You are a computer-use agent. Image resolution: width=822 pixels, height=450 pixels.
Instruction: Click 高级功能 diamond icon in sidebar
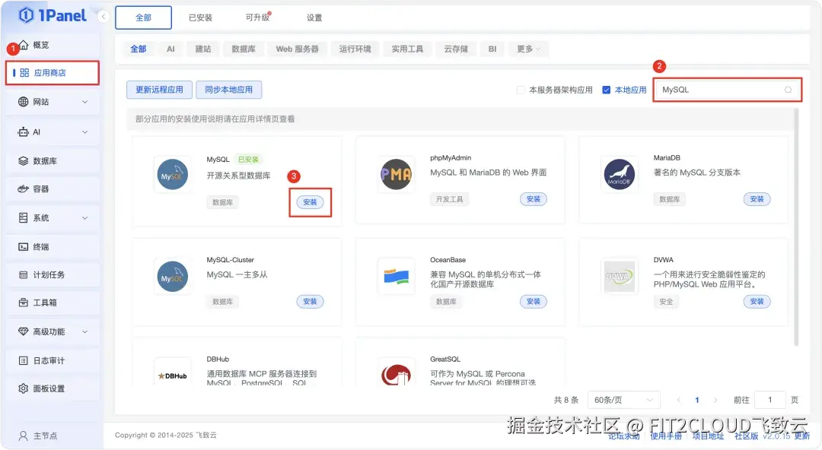23,331
